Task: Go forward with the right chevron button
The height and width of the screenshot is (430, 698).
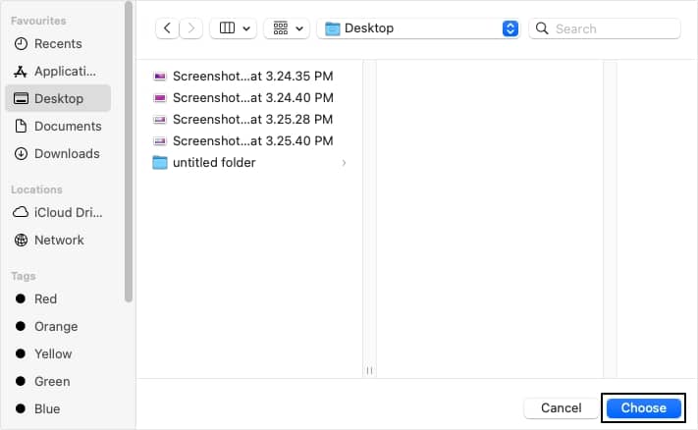Action: click(x=191, y=28)
